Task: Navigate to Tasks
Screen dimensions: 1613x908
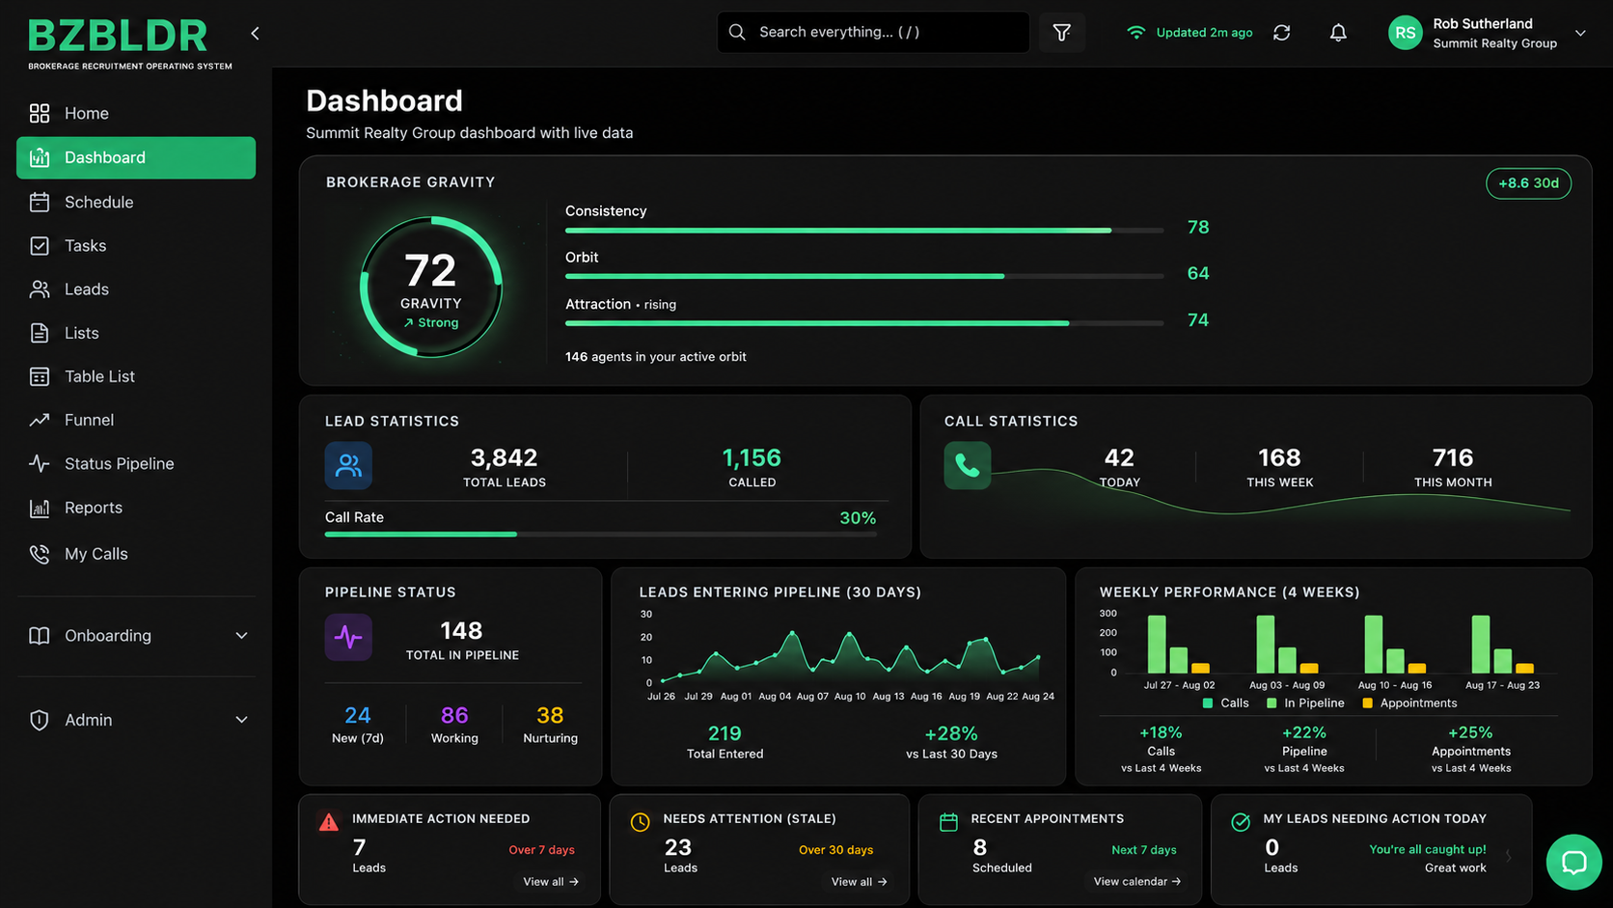Action: pos(136,246)
